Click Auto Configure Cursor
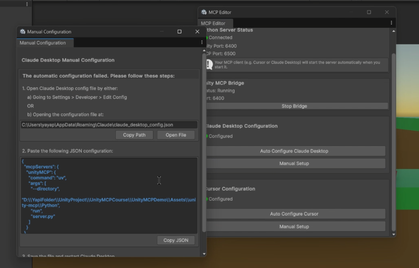419x268 pixels. 294,214
